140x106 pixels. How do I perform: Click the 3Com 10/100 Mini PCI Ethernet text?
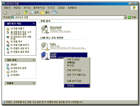(68, 48)
